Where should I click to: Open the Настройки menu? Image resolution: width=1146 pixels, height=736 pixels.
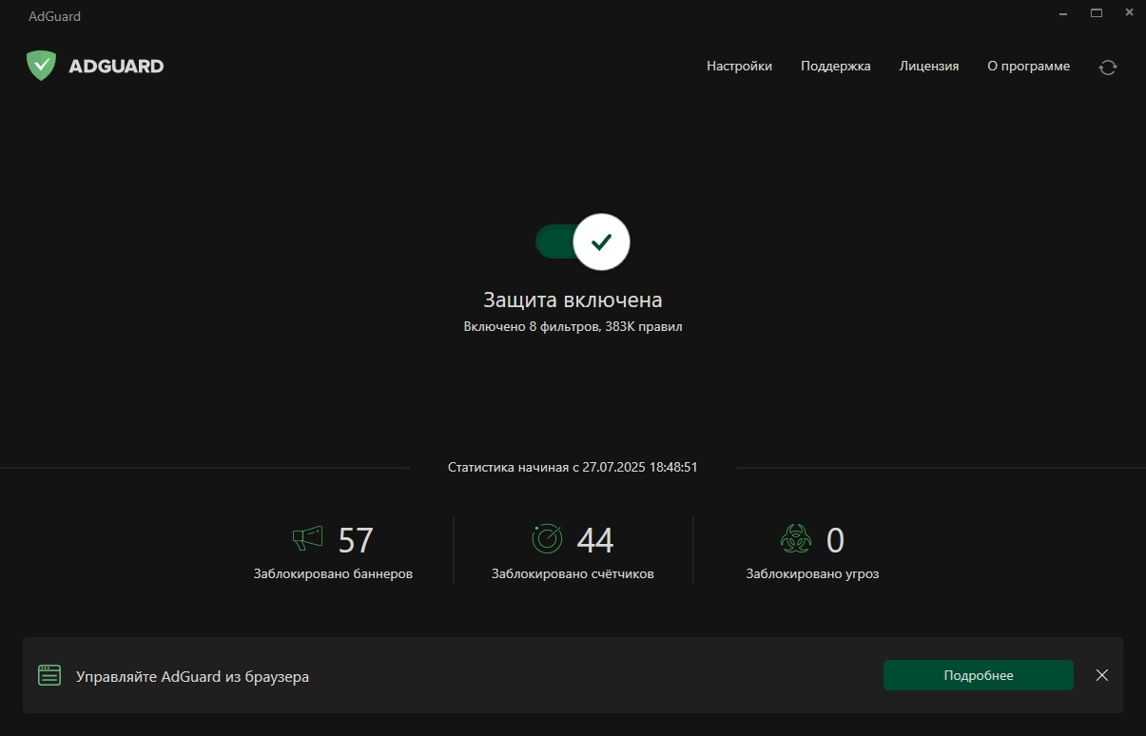click(739, 67)
